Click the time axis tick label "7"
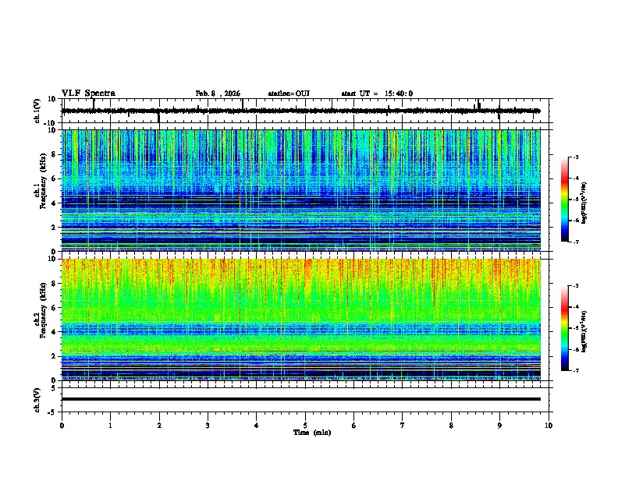Screen dimensions: 618x477 pyautogui.click(x=403, y=426)
